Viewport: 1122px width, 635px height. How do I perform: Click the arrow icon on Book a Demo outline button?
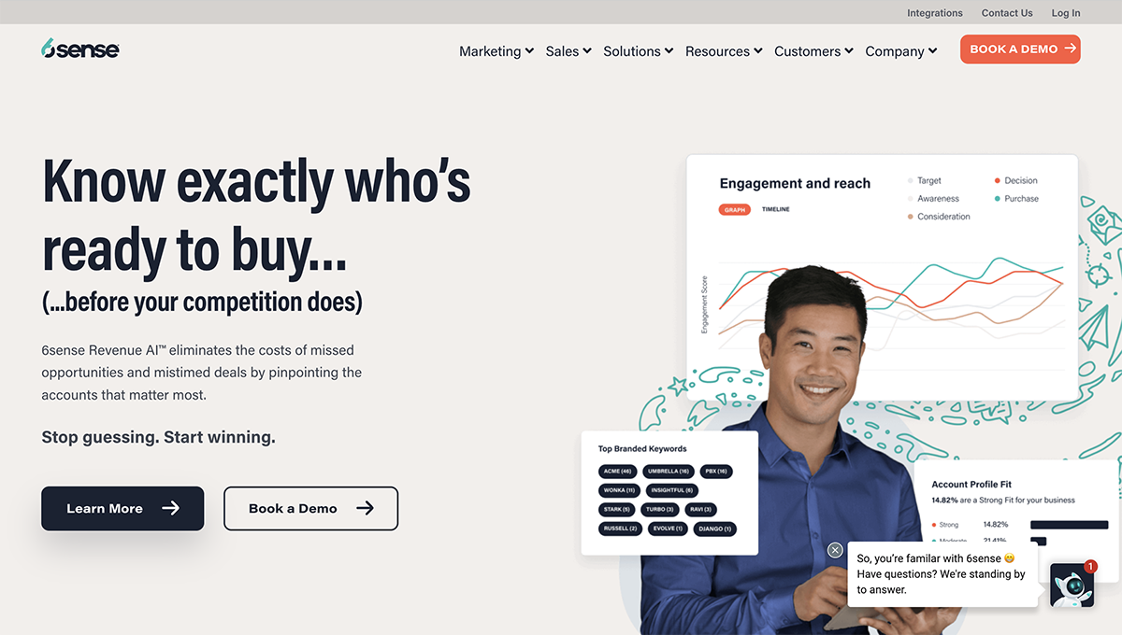click(x=365, y=508)
